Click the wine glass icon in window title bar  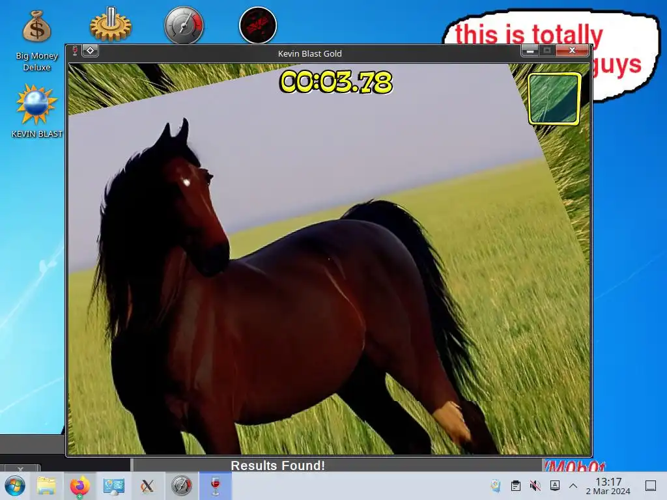(x=75, y=51)
